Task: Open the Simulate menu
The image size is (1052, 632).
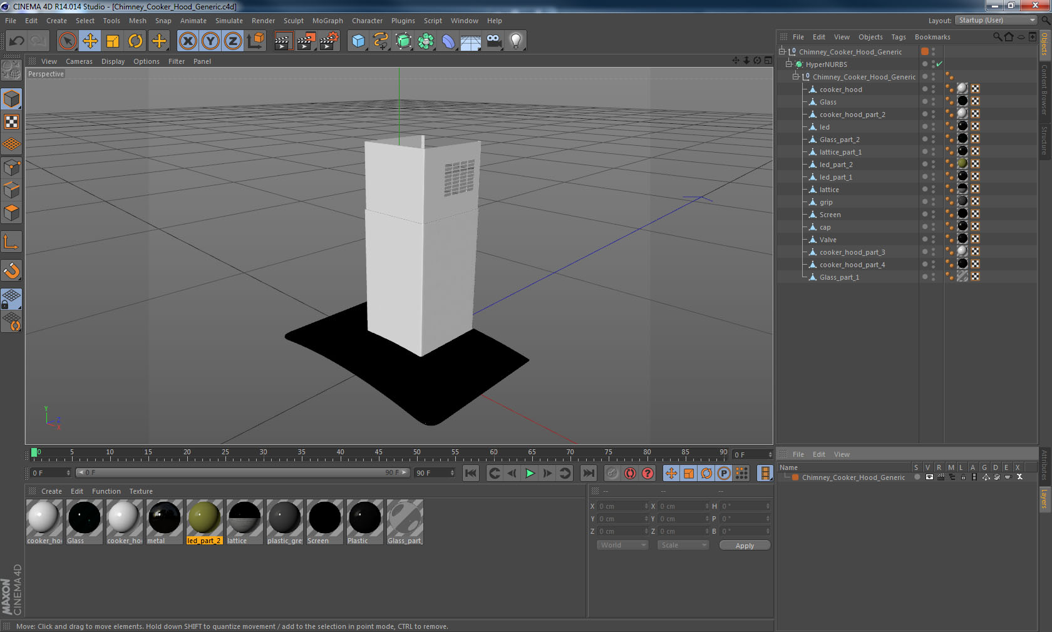Action: (x=229, y=21)
